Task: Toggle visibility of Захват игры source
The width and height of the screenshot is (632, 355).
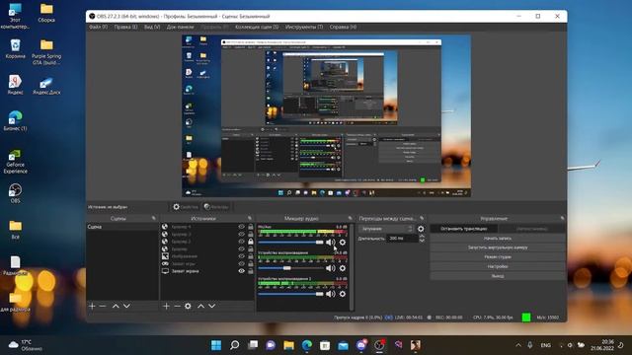Action: (x=241, y=263)
